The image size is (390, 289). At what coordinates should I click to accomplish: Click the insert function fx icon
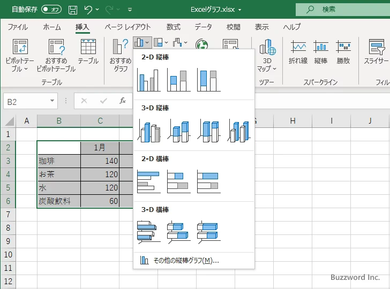pyautogui.click(x=122, y=101)
